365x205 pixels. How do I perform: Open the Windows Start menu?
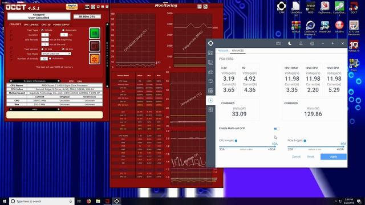click(x=4, y=201)
